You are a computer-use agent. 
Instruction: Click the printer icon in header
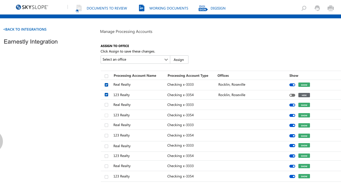point(331,8)
